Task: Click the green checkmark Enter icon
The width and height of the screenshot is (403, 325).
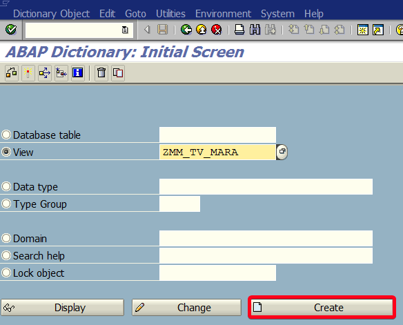Action: click(x=11, y=30)
